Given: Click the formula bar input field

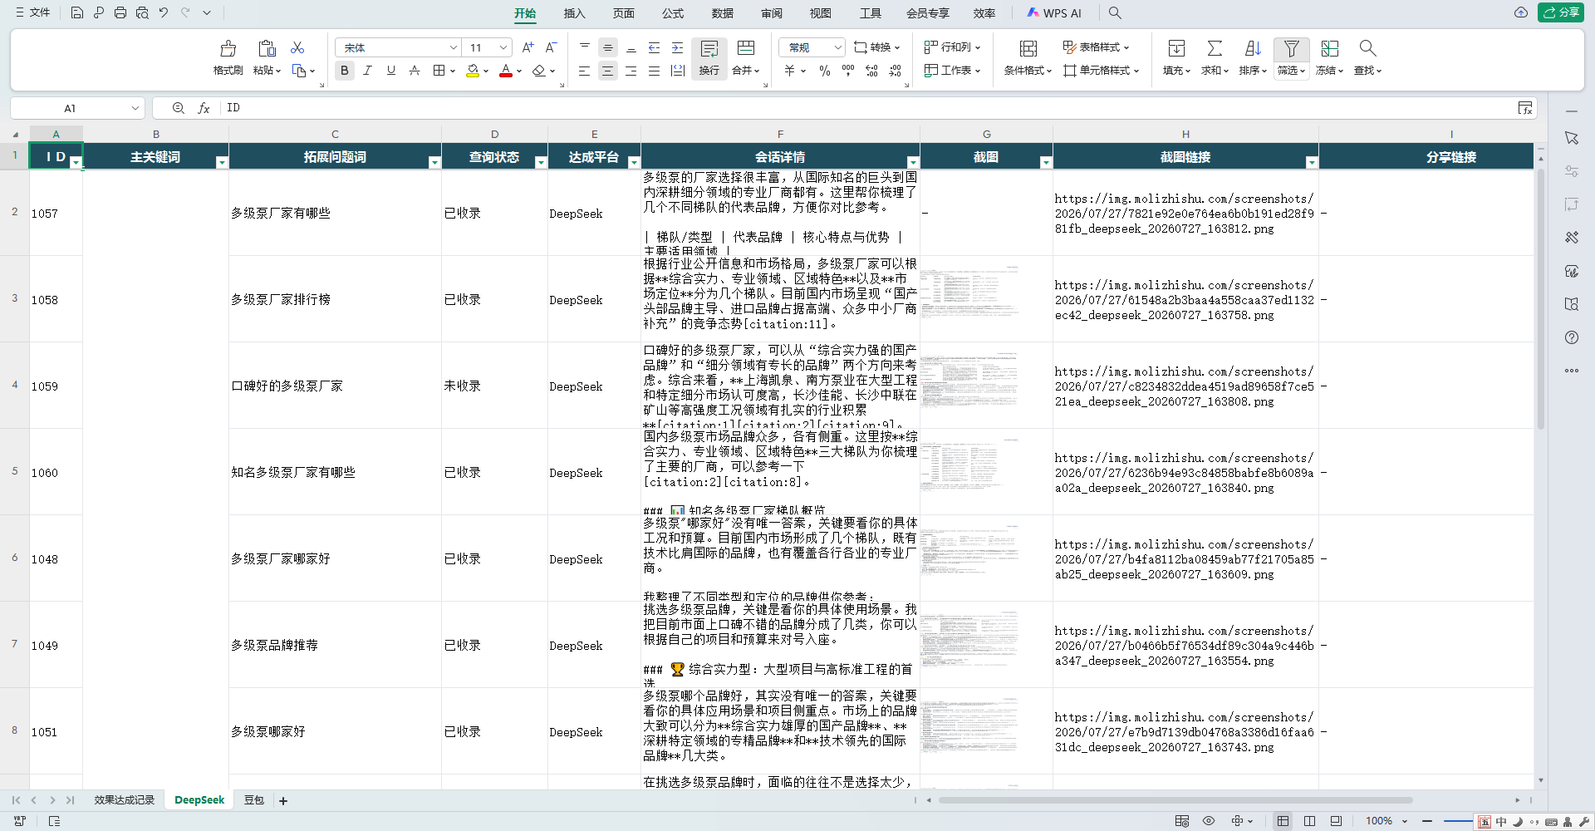Looking at the screenshot, I should (x=868, y=108).
